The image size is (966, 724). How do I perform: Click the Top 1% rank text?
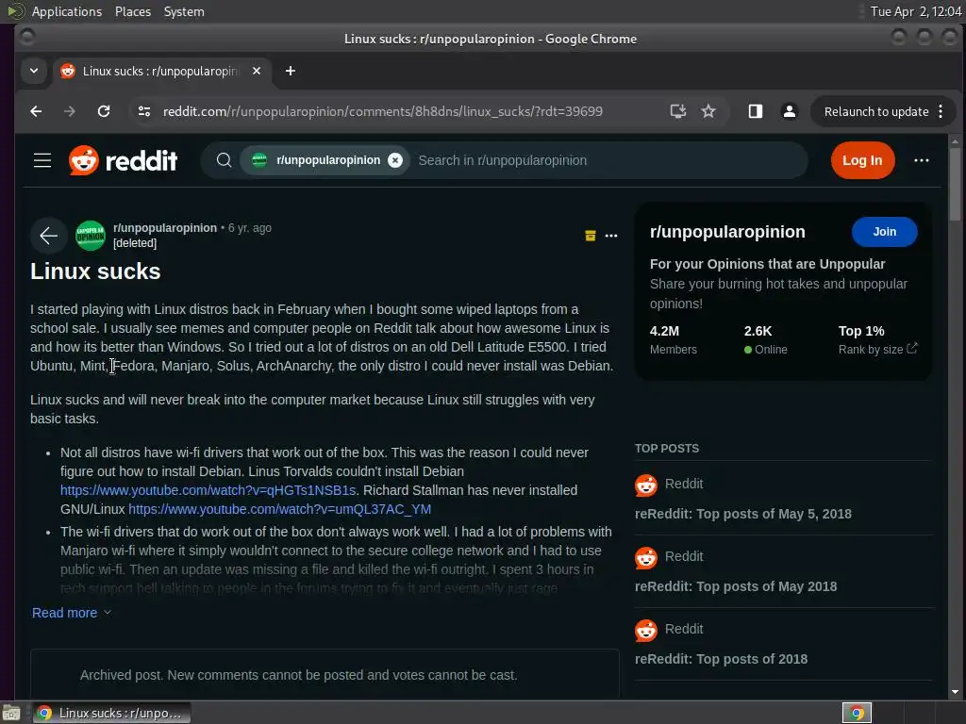tap(861, 331)
